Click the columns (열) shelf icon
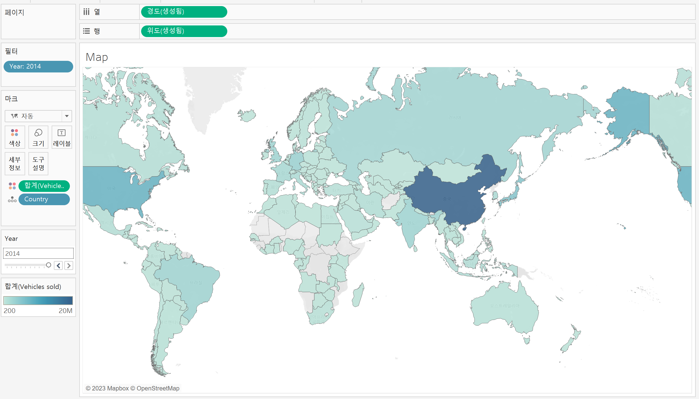 [86, 12]
